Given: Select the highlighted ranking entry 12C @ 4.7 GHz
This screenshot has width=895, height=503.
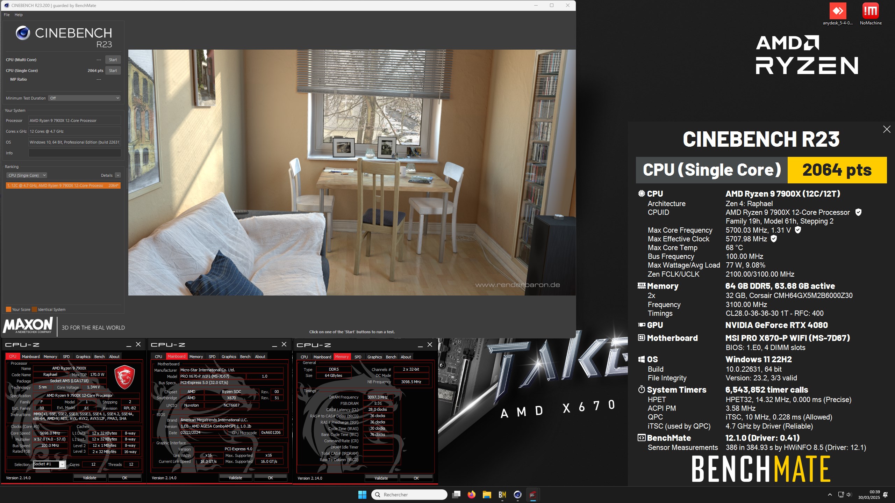Looking at the screenshot, I should pos(63,185).
